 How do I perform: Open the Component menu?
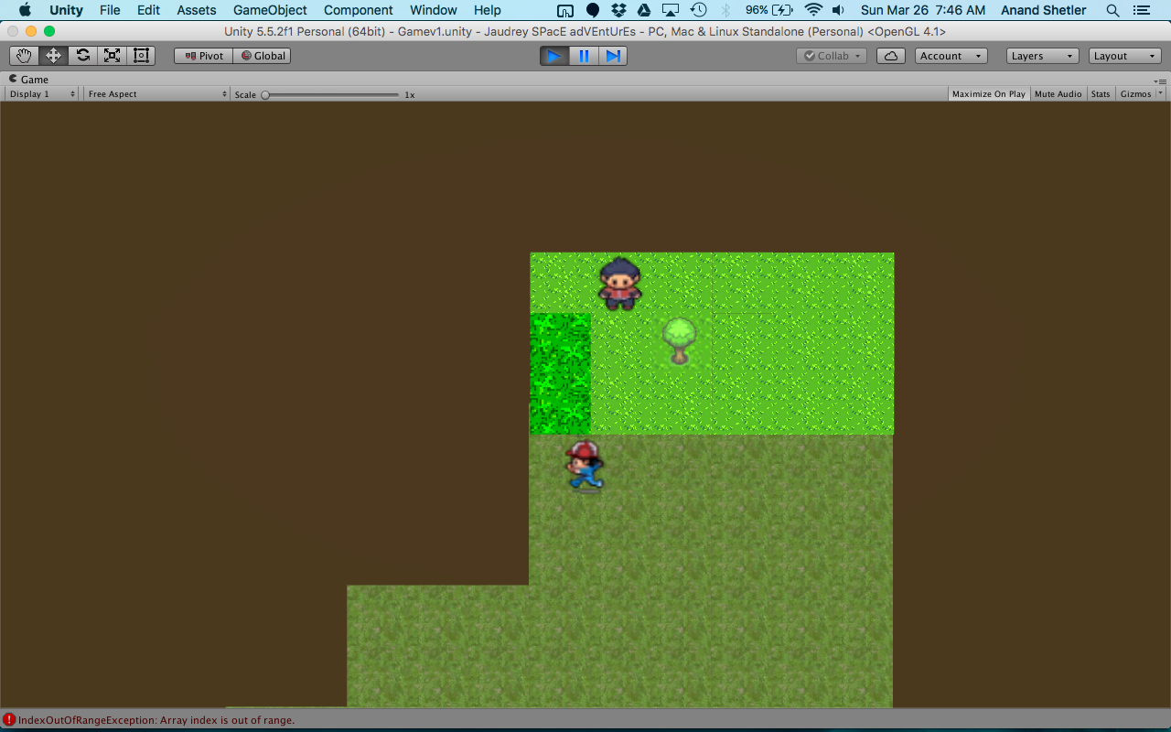[x=358, y=10]
